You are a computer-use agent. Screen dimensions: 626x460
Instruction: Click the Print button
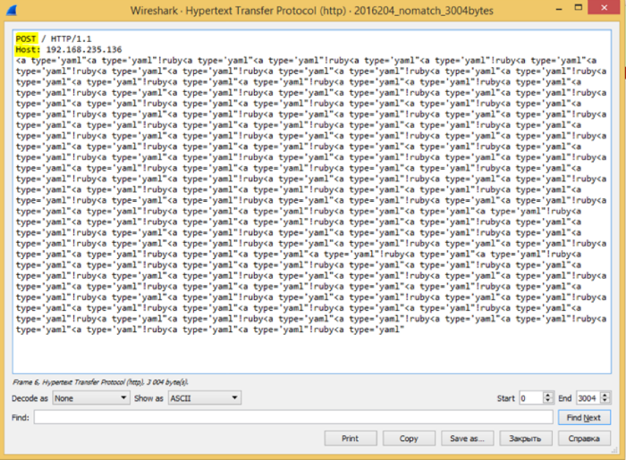coord(351,439)
